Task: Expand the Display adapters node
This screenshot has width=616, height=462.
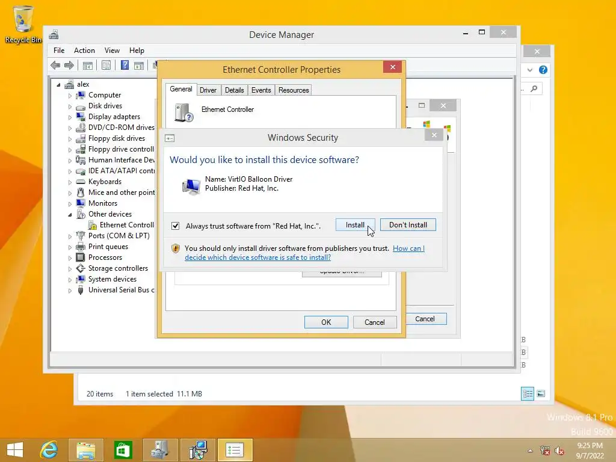Action: (70, 117)
